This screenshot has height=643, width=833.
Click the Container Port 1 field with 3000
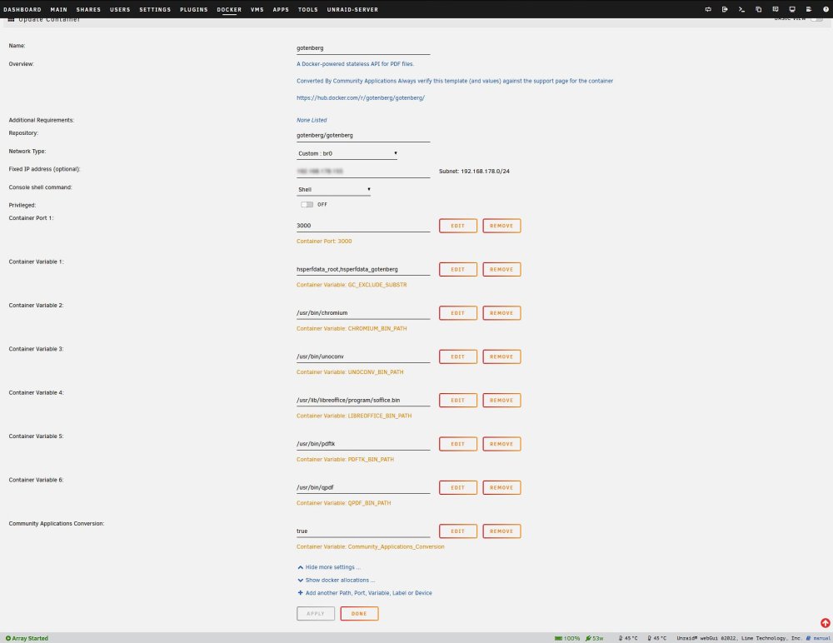[363, 226]
